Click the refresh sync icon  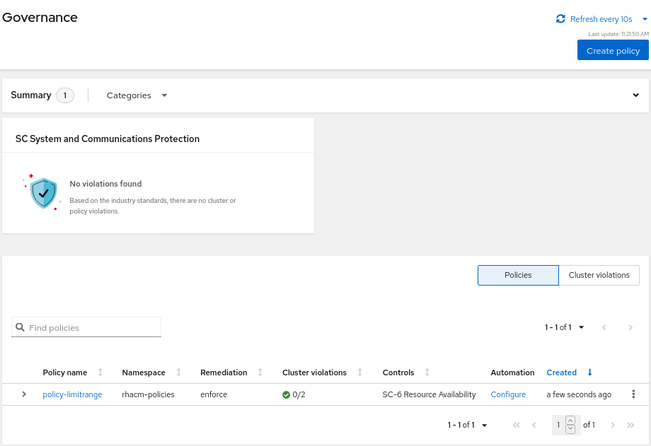pyautogui.click(x=560, y=19)
